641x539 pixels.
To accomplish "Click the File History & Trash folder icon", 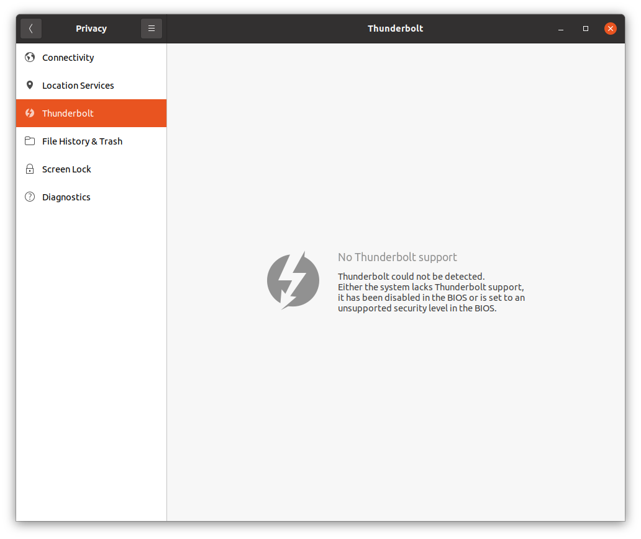I will [29, 141].
